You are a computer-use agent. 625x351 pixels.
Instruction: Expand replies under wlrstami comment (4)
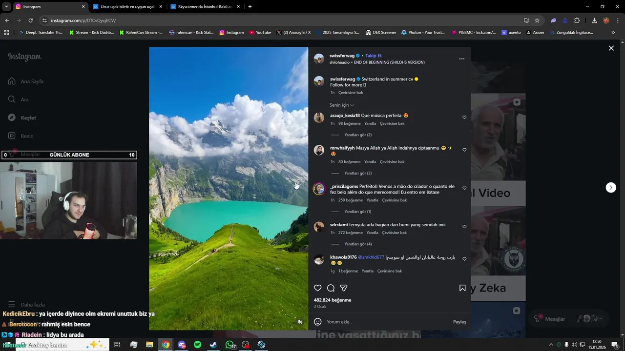tap(358, 244)
